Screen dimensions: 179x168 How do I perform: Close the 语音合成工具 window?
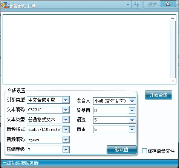pos(168,4)
